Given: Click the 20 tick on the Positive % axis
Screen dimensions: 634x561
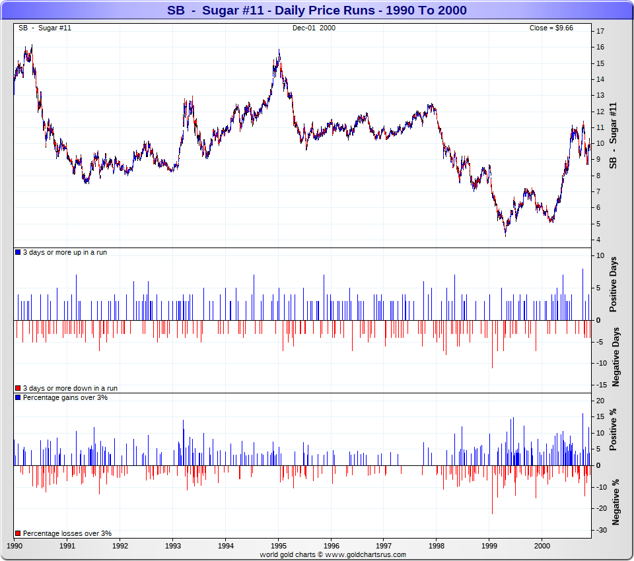Looking at the screenshot, I should (x=600, y=401).
